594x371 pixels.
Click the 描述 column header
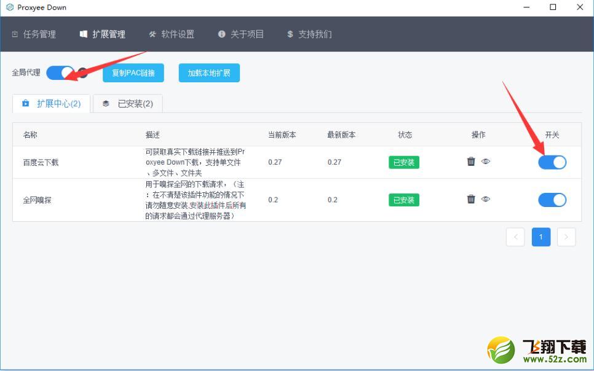(152, 135)
